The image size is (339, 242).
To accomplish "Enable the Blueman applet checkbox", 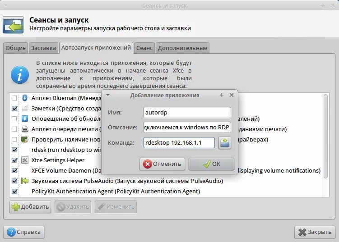I will click(x=14, y=98).
